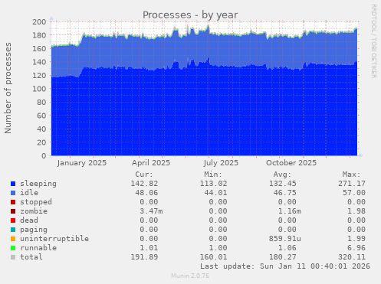Image resolution: width=381 pixels, height=284 pixels.
Task: Click the 'April 2025' axis label
Action: (x=151, y=163)
